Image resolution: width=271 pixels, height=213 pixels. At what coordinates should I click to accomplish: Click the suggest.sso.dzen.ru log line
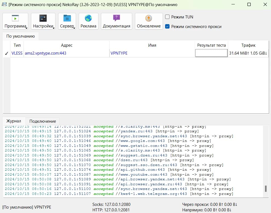coord(114,165)
